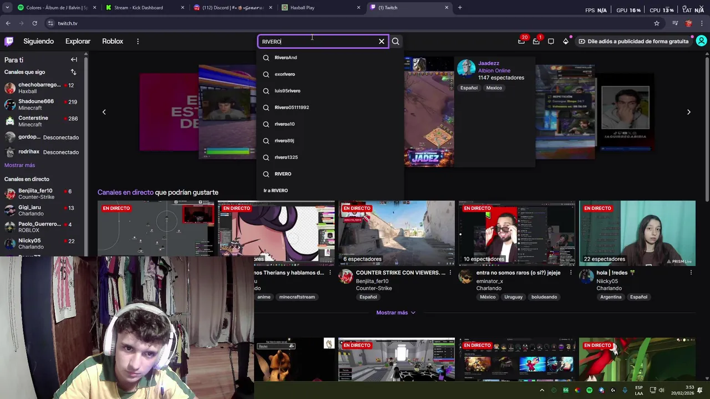
Task: Click the Mexico tag under Jaadezz
Action: pos(494,88)
